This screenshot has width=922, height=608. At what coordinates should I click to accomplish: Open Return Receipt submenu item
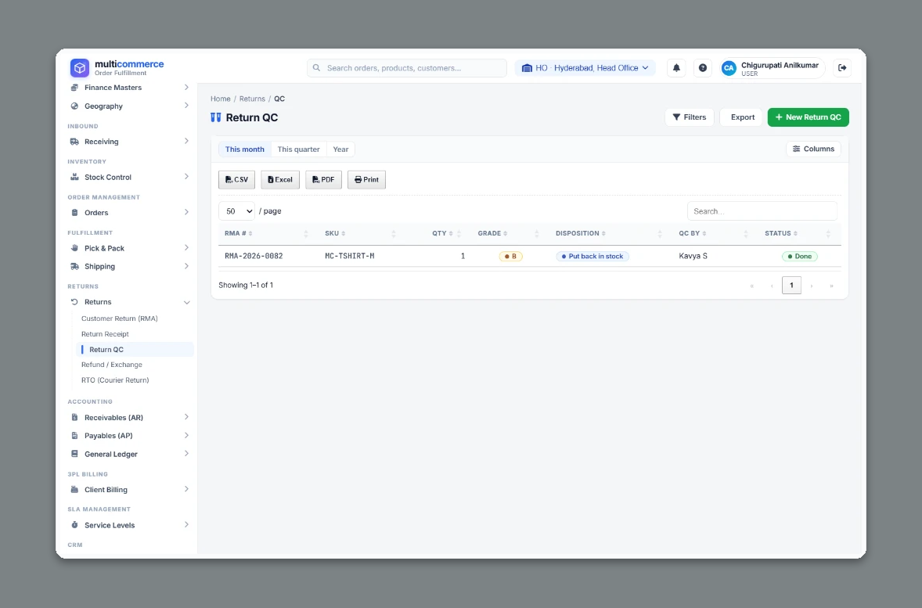pos(105,334)
